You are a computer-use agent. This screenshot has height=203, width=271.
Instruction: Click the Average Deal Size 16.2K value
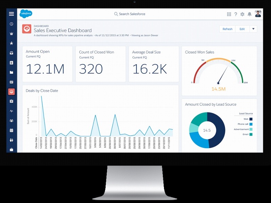click(149, 69)
